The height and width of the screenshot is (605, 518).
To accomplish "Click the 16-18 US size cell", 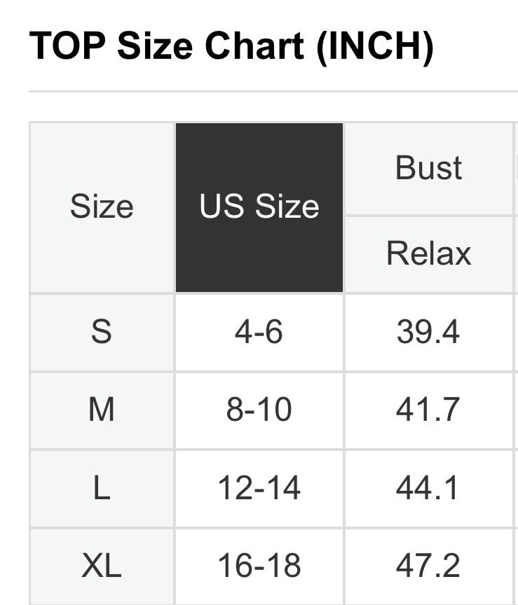I will click(259, 566).
